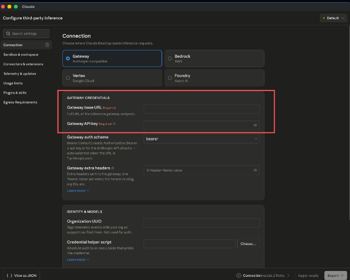Expand Learn more under Gateway extra headers

pos(78,191)
